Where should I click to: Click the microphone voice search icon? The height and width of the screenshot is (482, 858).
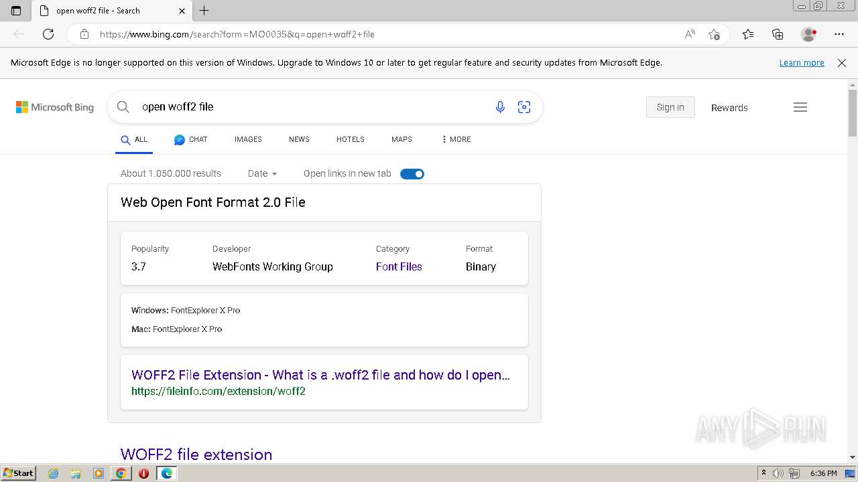(500, 107)
